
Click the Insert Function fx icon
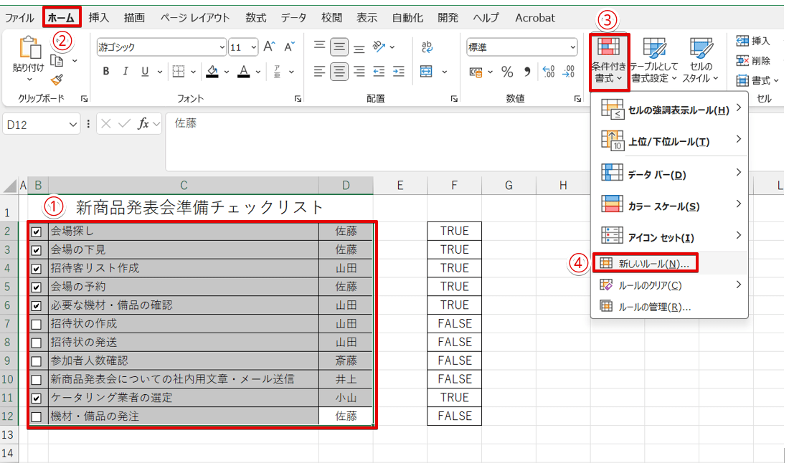click(143, 123)
